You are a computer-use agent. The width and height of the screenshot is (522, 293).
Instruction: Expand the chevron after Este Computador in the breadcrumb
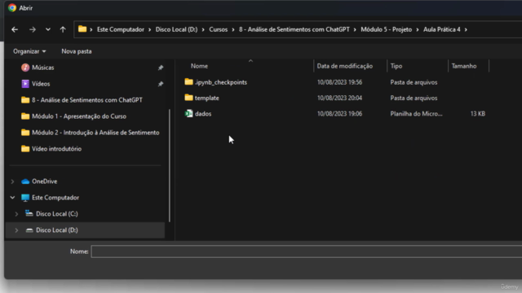click(149, 29)
